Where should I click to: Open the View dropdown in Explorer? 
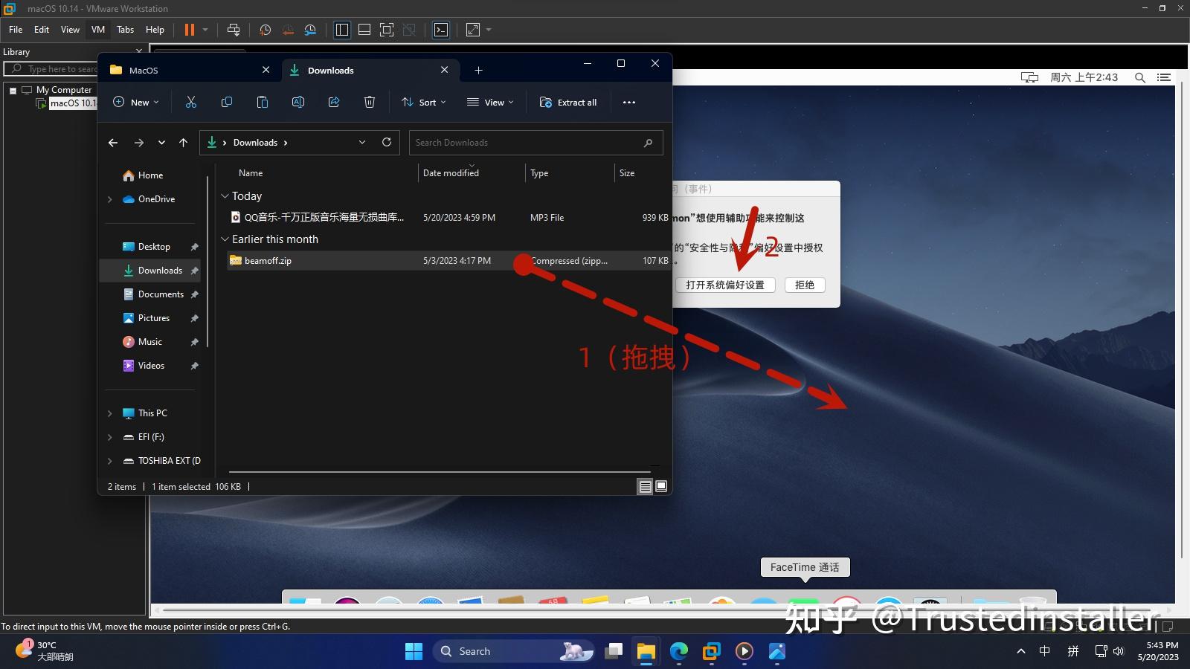(x=490, y=102)
